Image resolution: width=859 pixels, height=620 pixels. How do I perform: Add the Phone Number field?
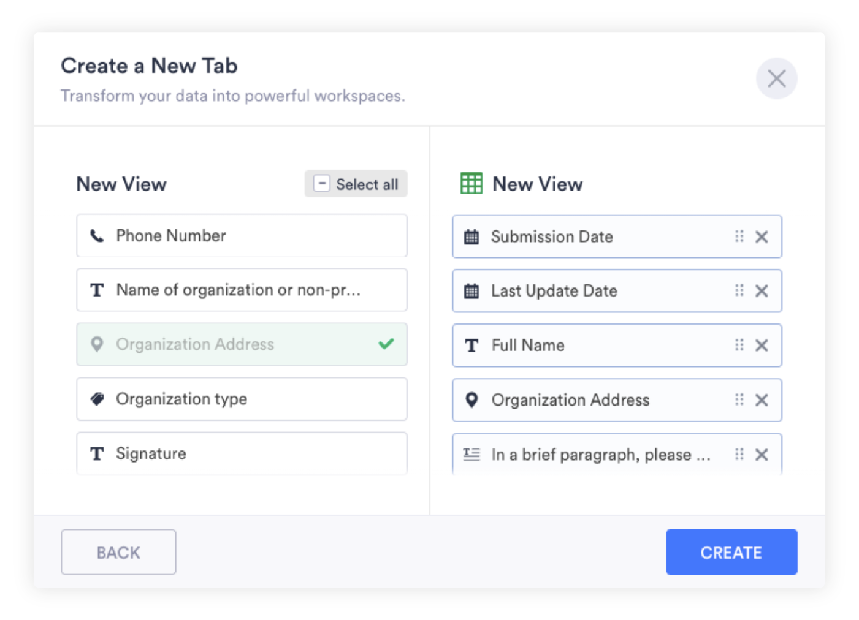tap(242, 236)
